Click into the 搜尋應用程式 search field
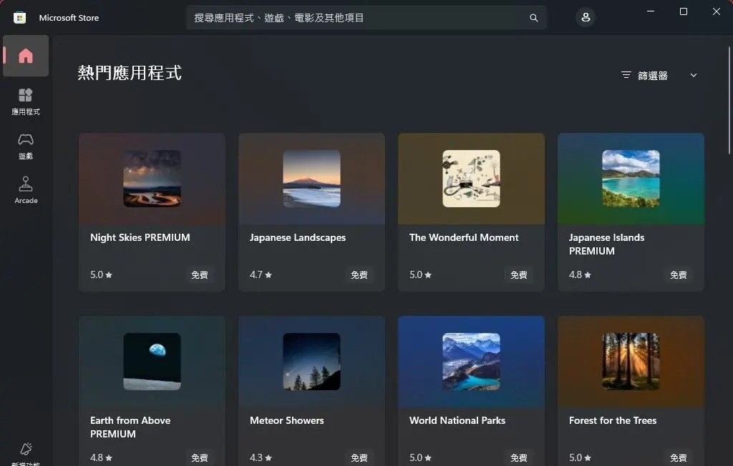Viewport: 733px width, 466px height. coord(366,18)
